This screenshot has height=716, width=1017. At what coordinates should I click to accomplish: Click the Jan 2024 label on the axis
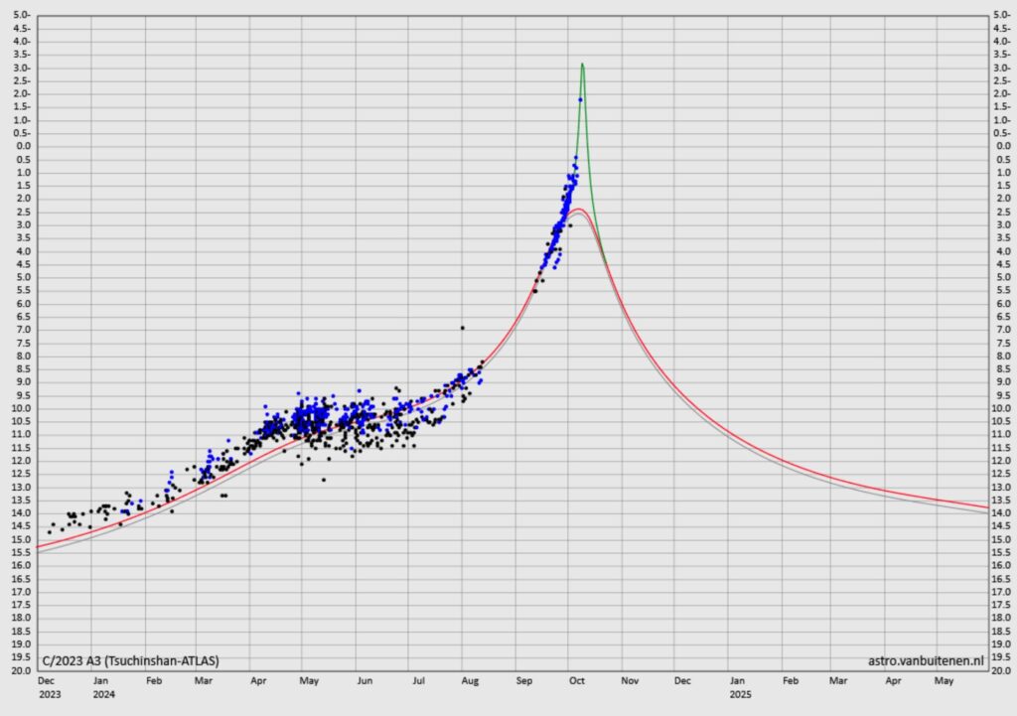coord(102,687)
